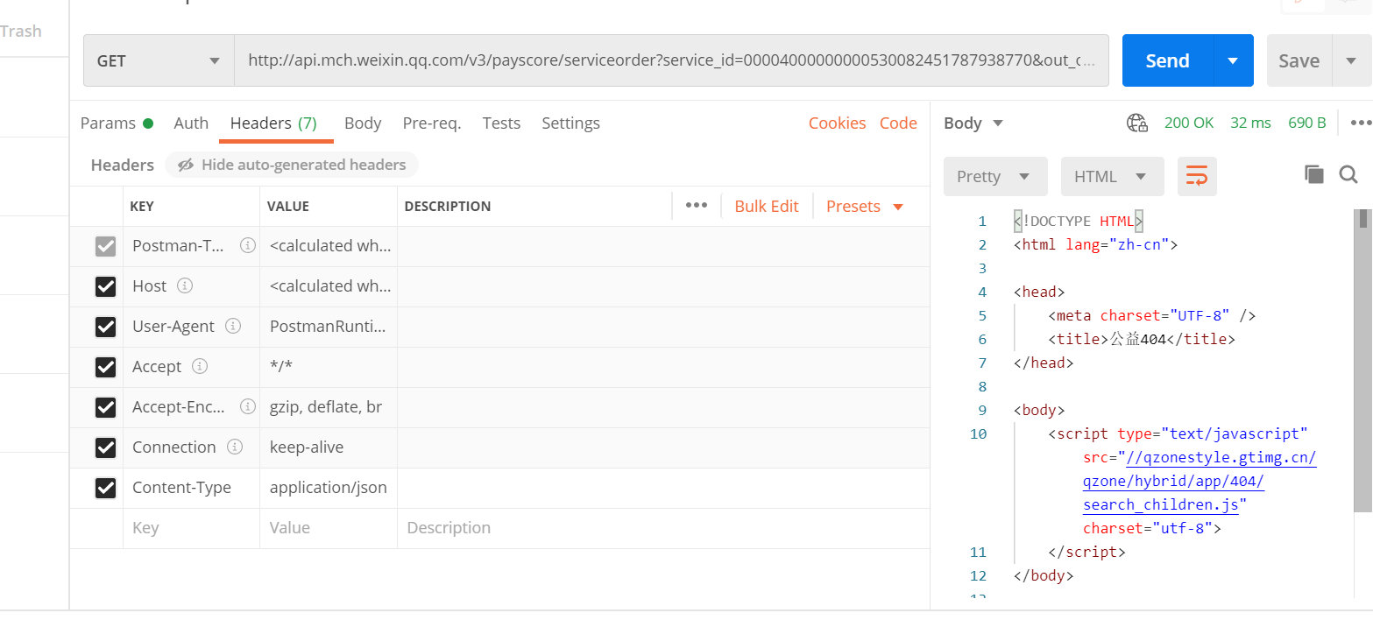Click the info icon next to Postman-Token header
The width and height of the screenshot is (1373, 620).
248,246
